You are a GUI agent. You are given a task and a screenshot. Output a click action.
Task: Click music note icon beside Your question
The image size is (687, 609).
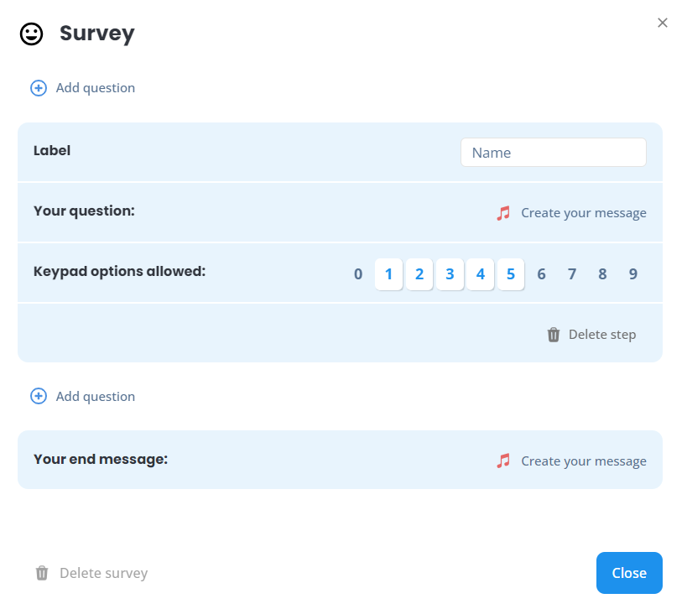click(503, 213)
